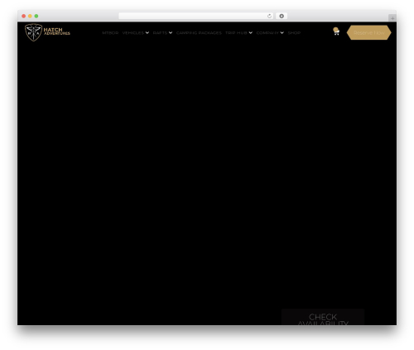414x350 pixels.
Task: Go to the Shop menu item
Action: [294, 33]
